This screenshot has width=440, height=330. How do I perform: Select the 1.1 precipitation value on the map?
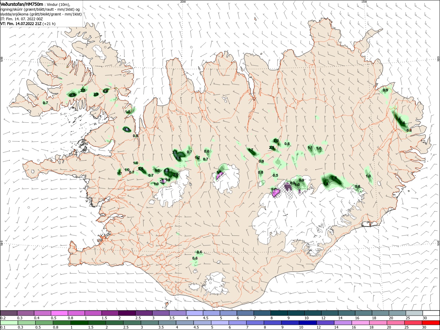coord(310,148)
